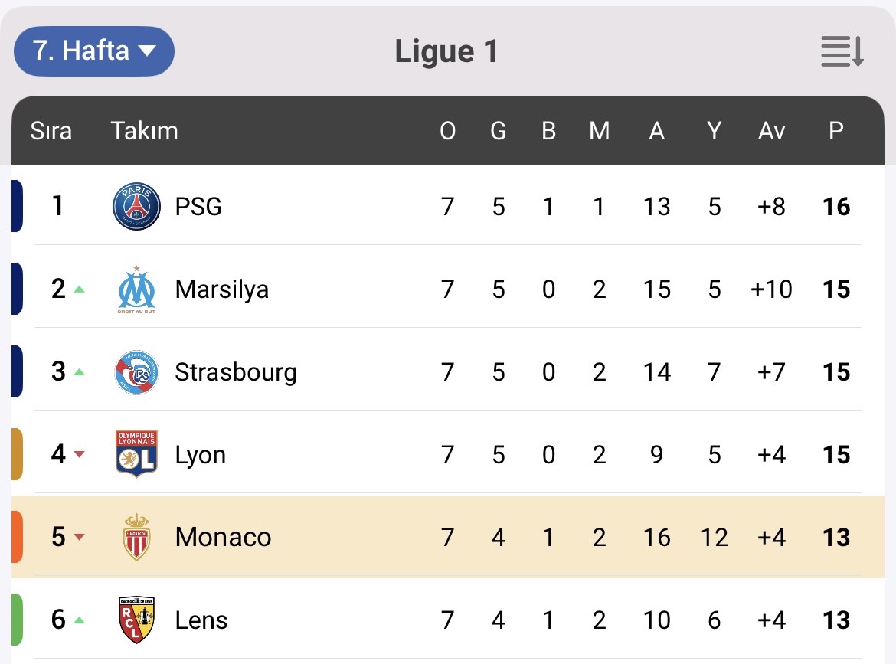Click Lyon's red rank-down arrow

click(79, 455)
